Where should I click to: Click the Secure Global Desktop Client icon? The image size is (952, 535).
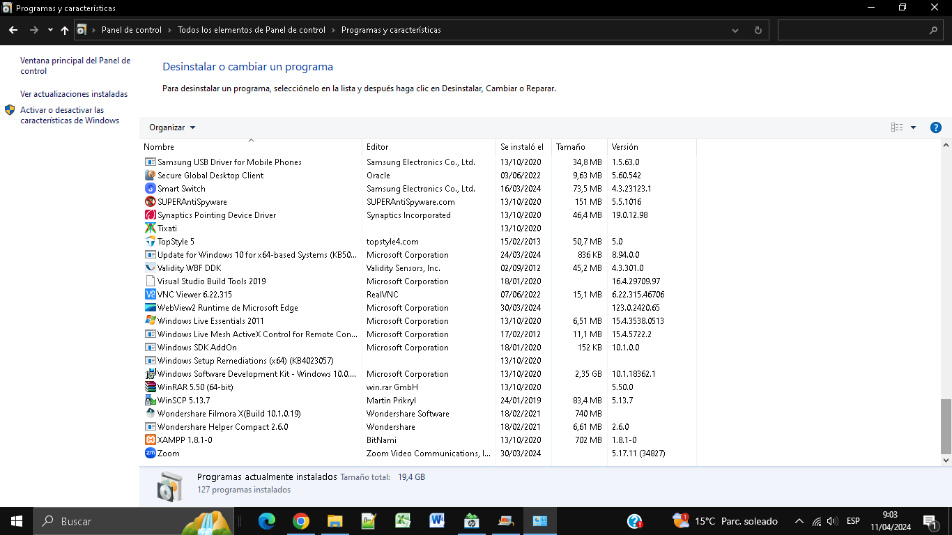(150, 176)
